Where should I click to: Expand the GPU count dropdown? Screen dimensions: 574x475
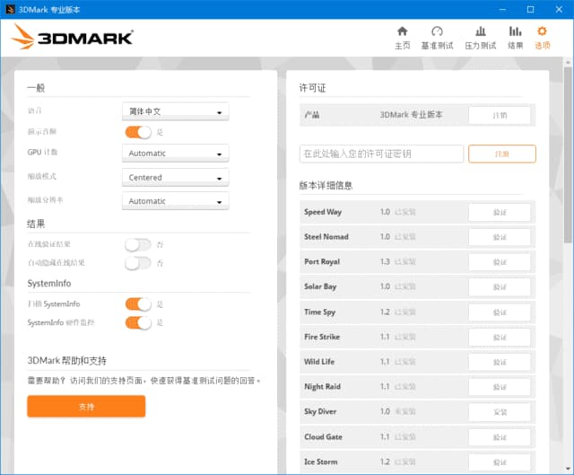pyautogui.click(x=175, y=154)
